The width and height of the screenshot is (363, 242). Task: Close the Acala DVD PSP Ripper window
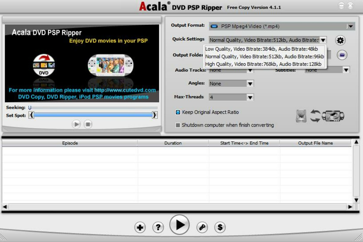click(x=351, y=5)
